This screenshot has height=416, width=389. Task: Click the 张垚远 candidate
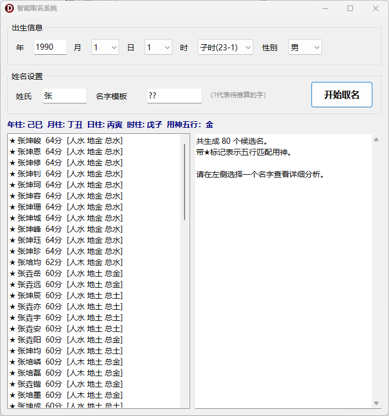pyautogui.click(x=94, y=284)
